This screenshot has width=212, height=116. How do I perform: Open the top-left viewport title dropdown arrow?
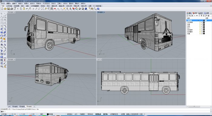click(x=15, y=12)
